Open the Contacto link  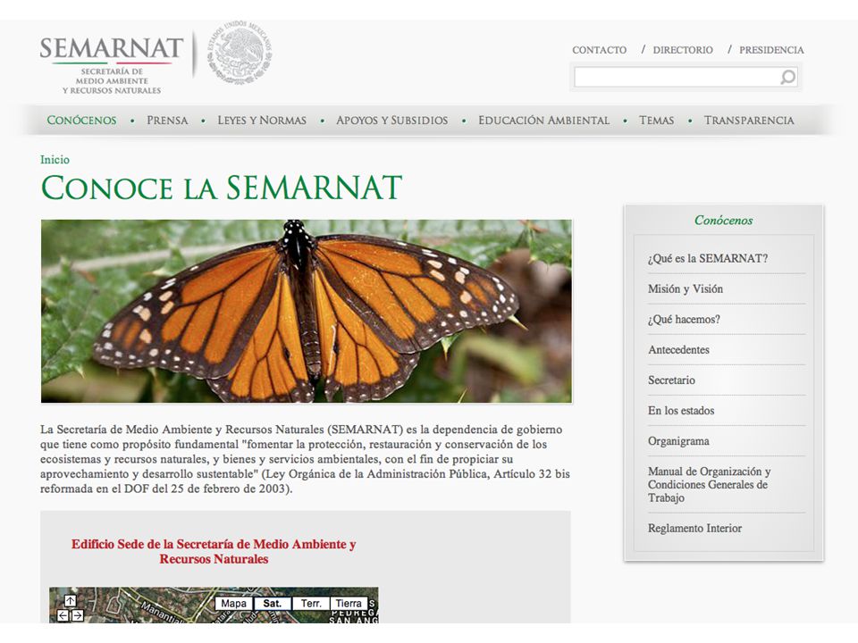pyautogui.click(x=599, y=50)
